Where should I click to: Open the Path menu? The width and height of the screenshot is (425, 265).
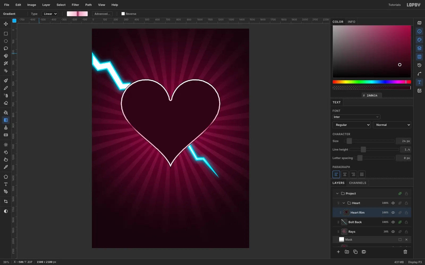(x=88, y=5)
